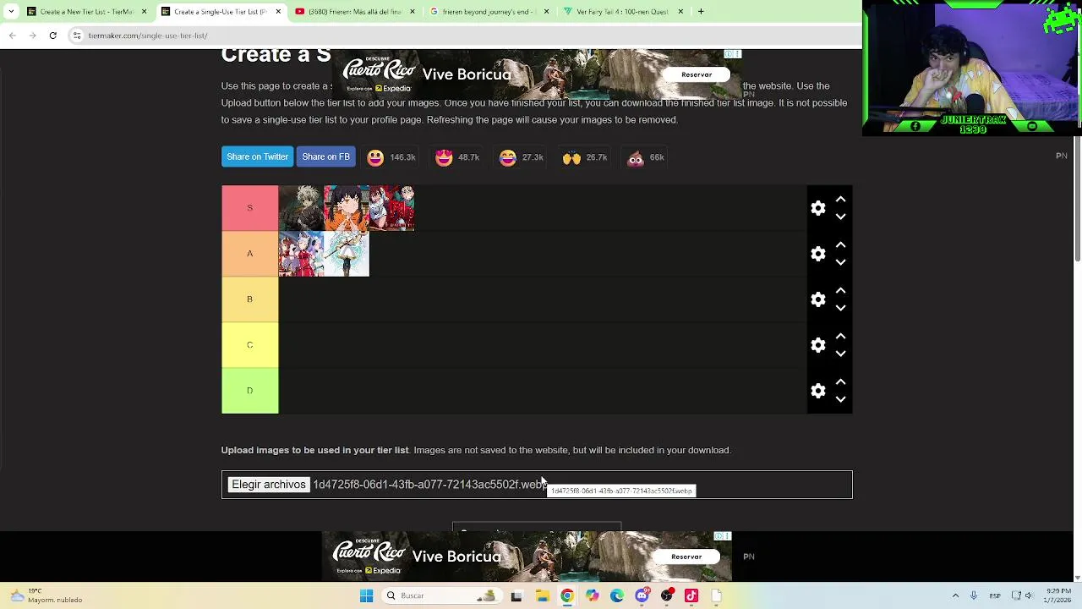
Task: Click the Buscar taskbar search box
Action: [x=441, y=595]
